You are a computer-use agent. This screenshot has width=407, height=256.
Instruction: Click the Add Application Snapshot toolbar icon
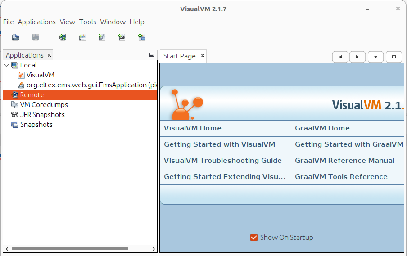142,37
